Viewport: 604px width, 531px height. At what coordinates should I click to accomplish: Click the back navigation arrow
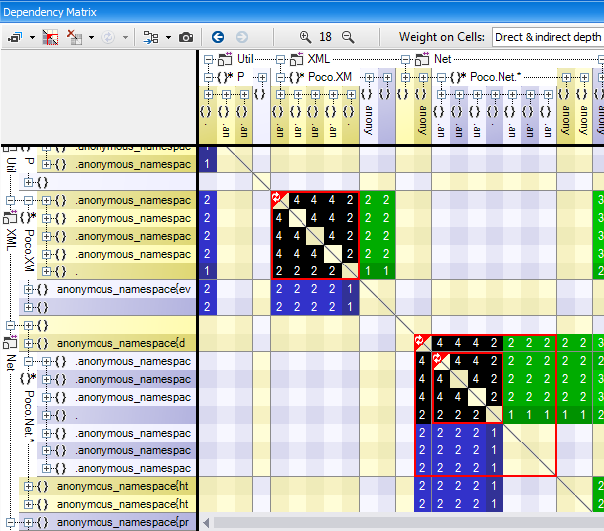pos(217,37)
